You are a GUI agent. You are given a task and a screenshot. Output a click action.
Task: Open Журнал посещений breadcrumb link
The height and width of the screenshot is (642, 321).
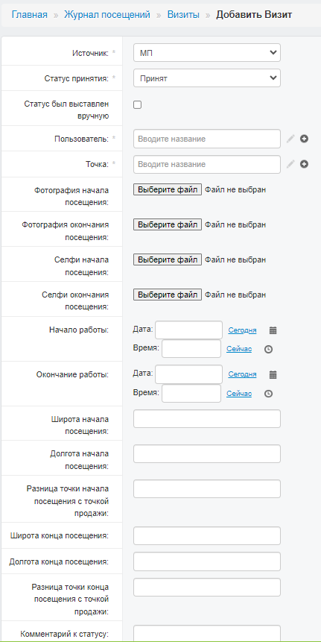[x=107, y=15]
